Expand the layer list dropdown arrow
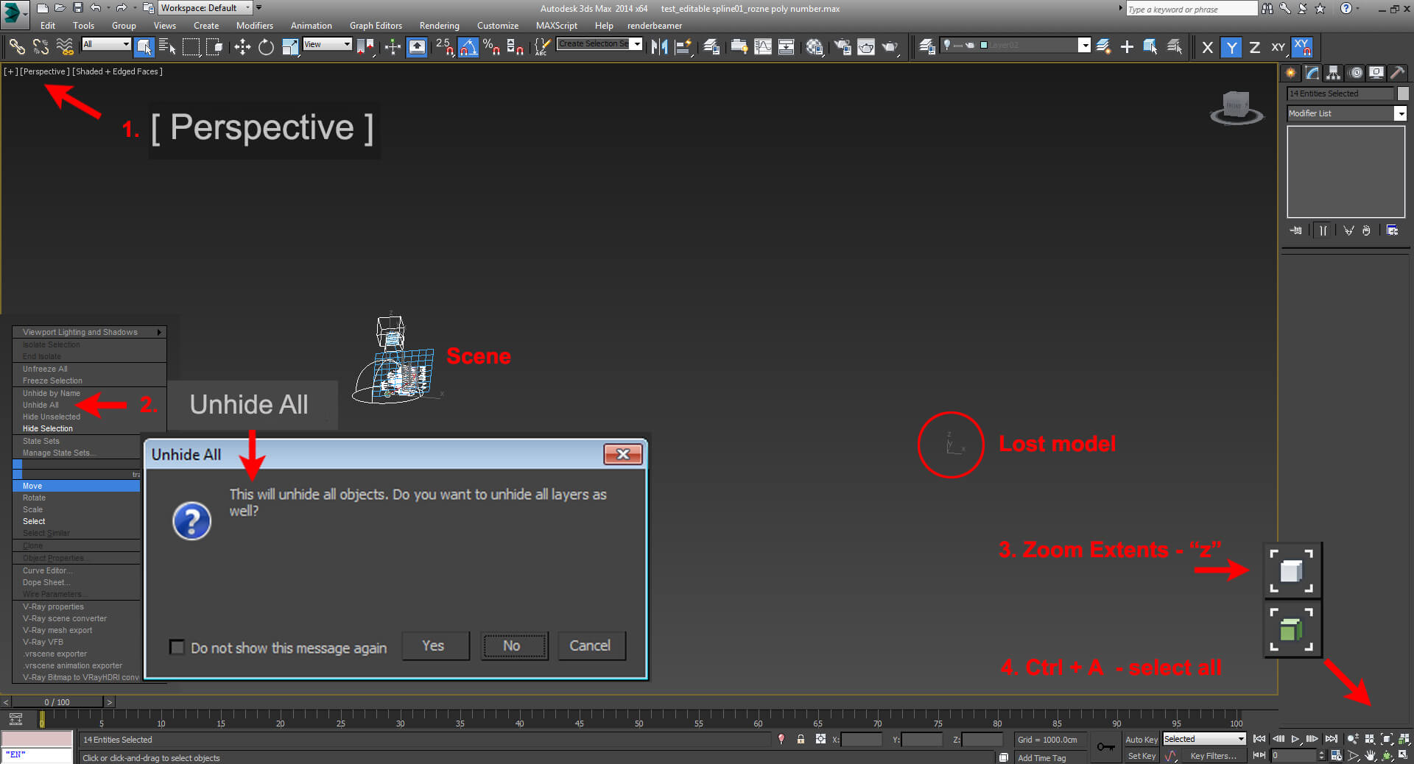This screenshot has height=764, width=1414. point(1084,45)
